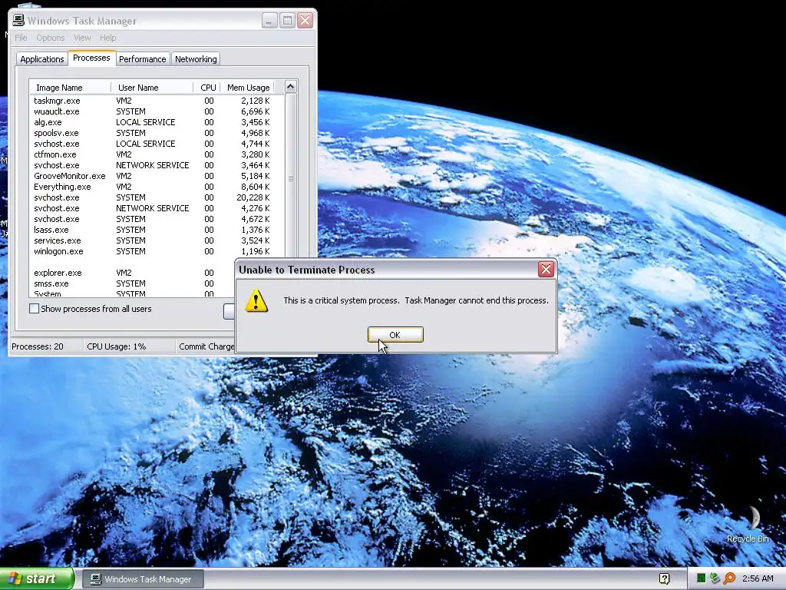This screenshot has width=786, height=590.
Task: Click the 2:56 AM system clock
Action: 758,579
